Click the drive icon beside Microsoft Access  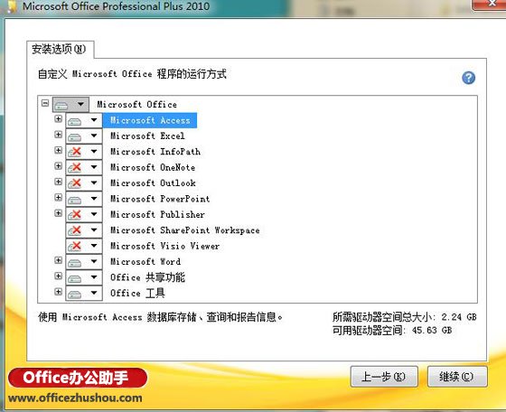coord(74,121)
